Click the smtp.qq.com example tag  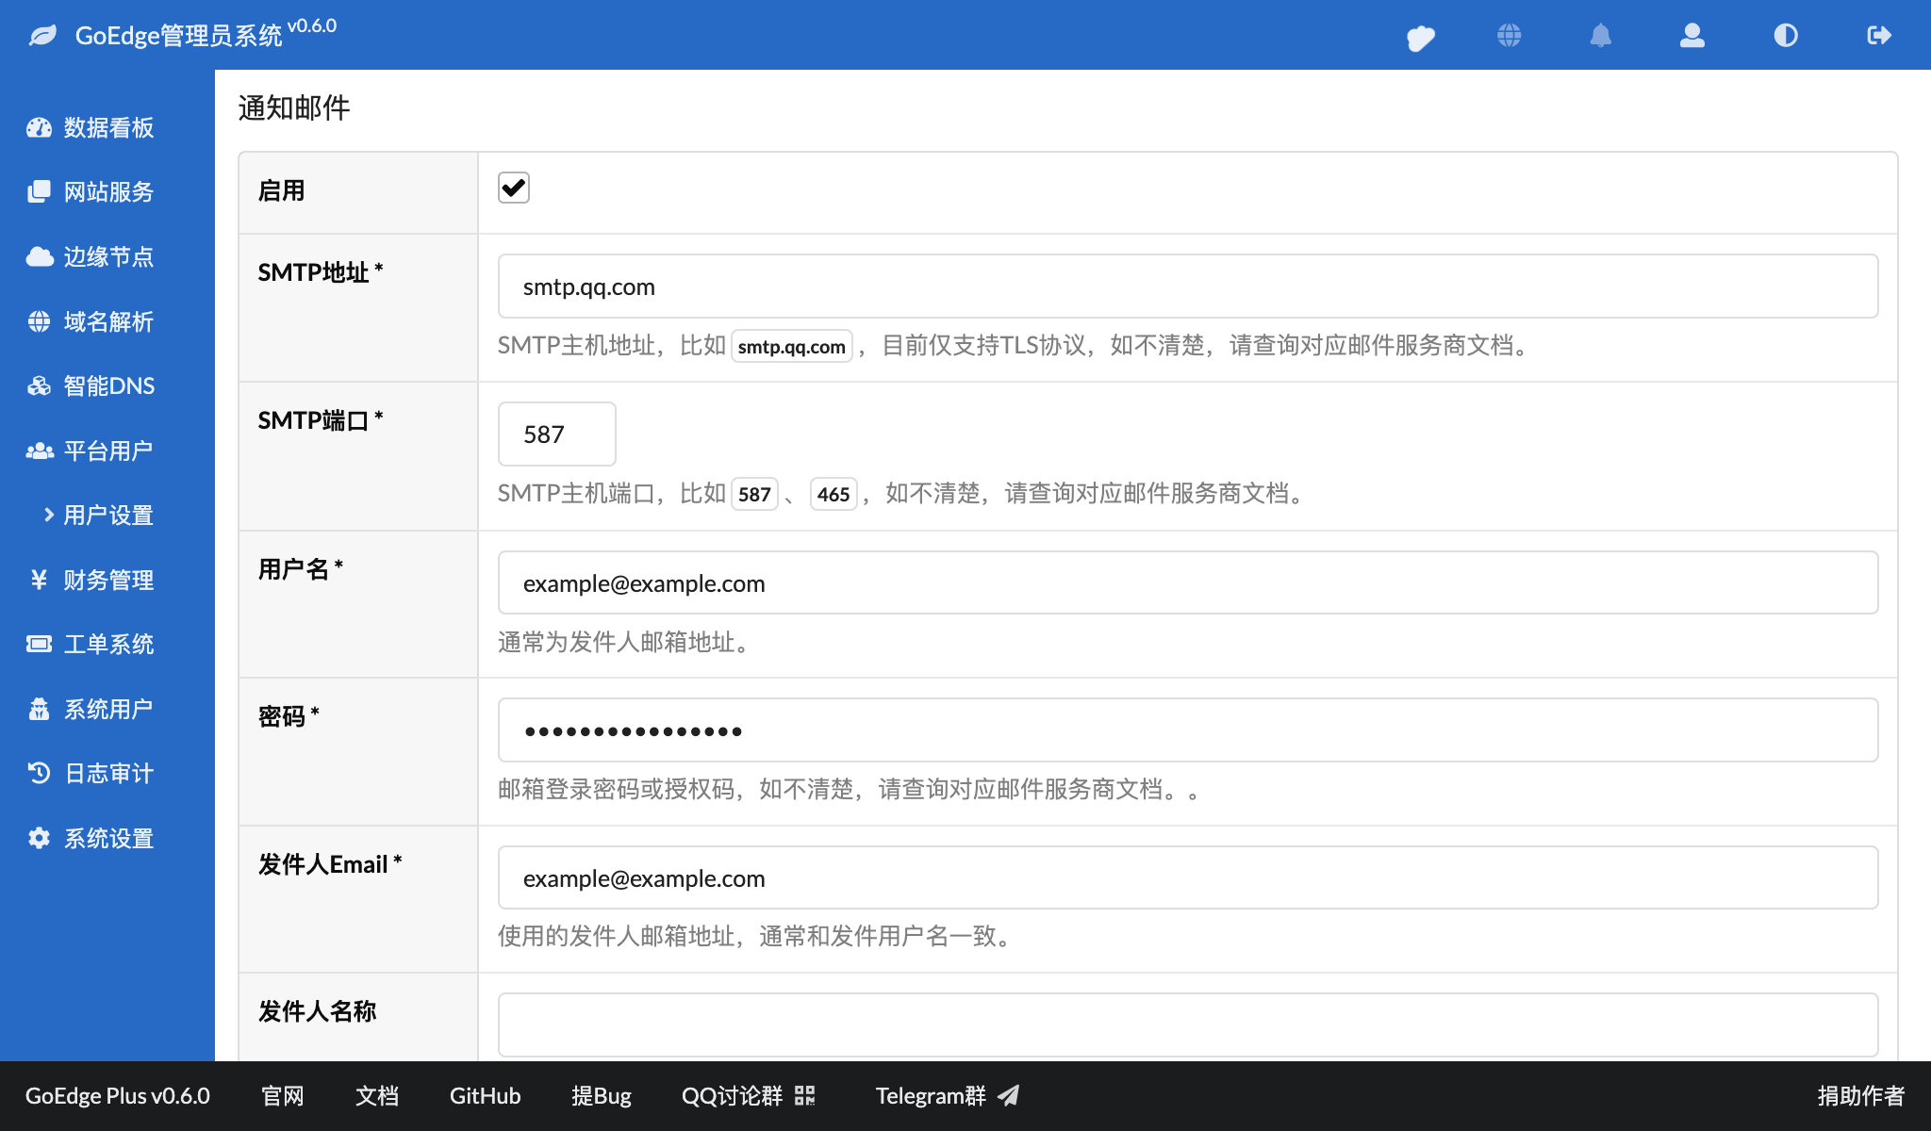tap(792, 346)
